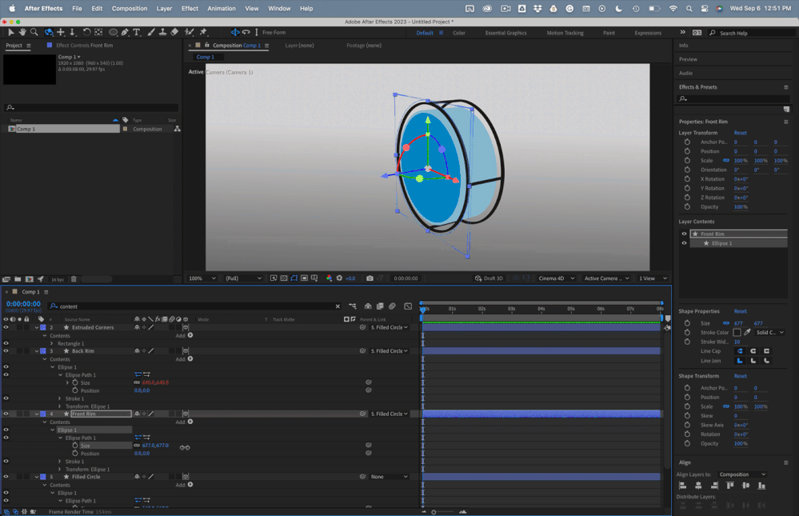
Task: Select the Pen tool
Action: click(x=125, y=33)
